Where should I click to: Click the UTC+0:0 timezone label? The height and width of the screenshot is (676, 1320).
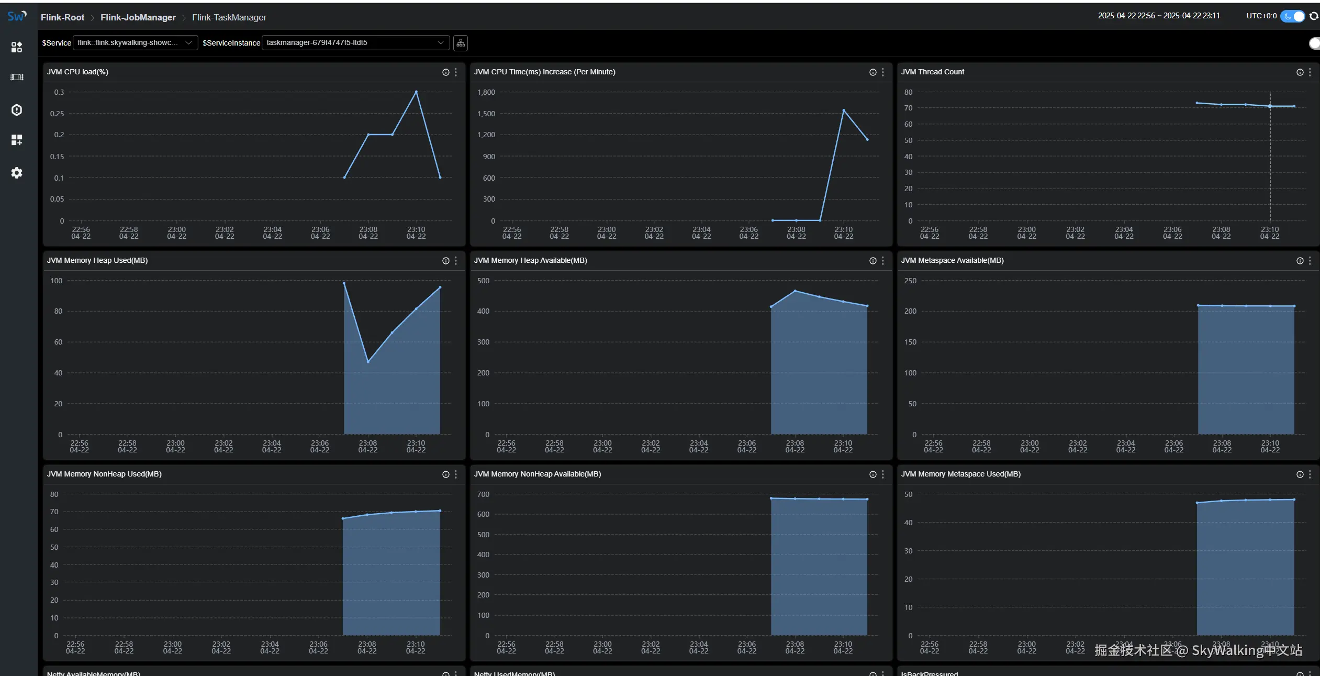[1261, 16]
